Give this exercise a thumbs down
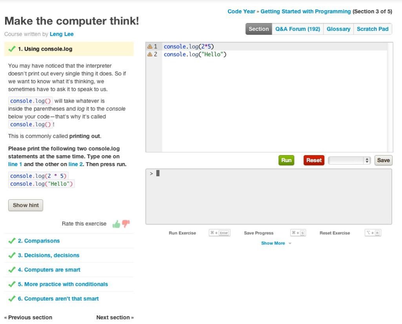This screenshot has height=324, width=402. (x=125, y=223)
